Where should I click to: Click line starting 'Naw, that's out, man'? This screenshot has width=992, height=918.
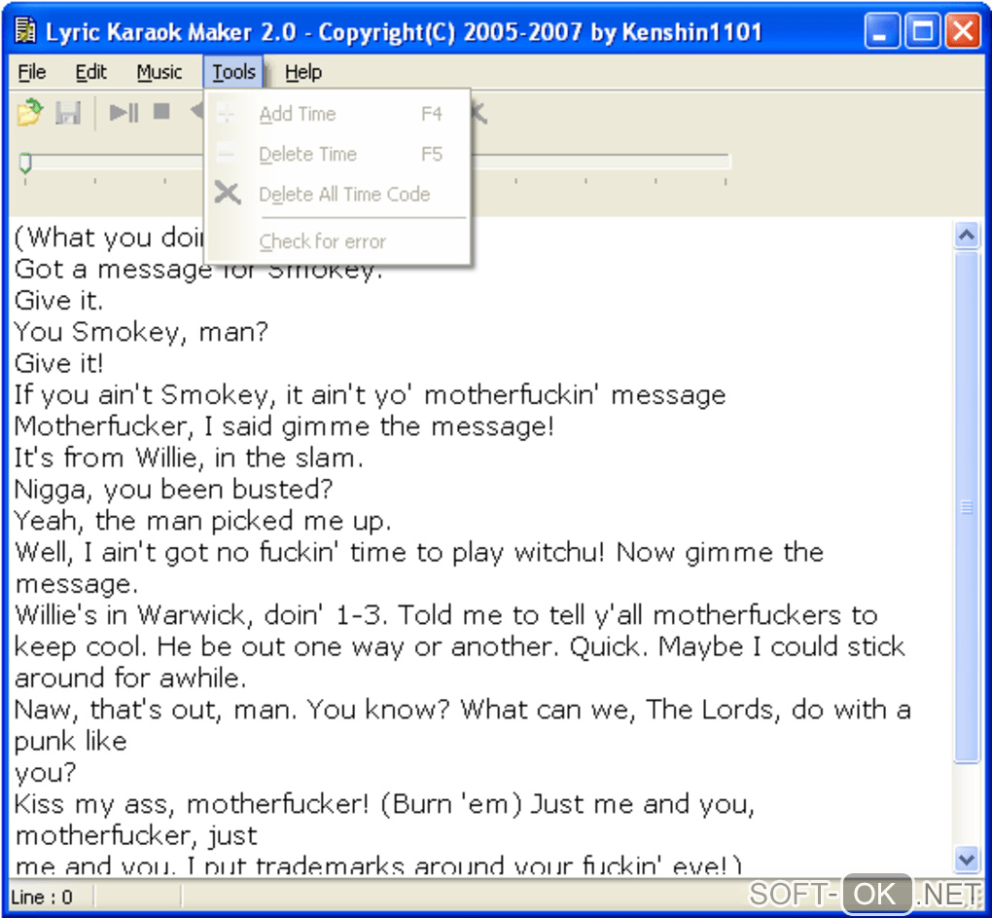[463, 710]
